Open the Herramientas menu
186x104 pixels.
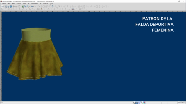35,4
